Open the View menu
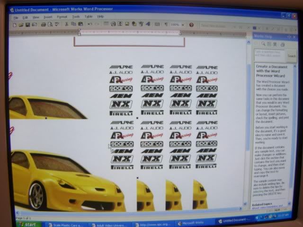Screen dimensions: 303x227 tap(36, 17)
